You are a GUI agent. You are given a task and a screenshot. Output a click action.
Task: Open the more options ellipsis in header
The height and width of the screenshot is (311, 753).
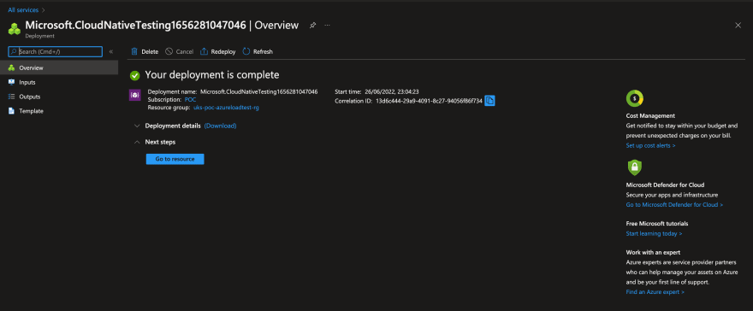coord(327,26)
